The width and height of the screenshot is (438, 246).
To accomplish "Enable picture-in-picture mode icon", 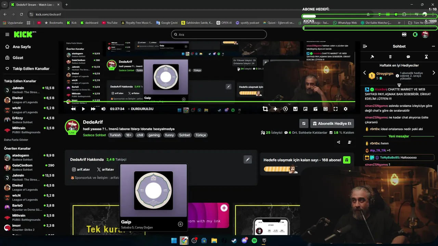I will point(305,109).
